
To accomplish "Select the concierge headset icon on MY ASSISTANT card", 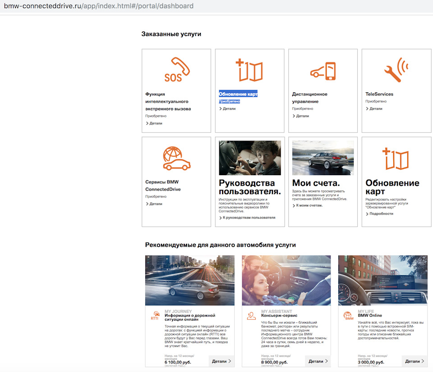I will [251, 317].
